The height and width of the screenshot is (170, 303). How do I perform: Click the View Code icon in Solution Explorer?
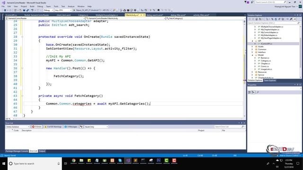[287, 19]
